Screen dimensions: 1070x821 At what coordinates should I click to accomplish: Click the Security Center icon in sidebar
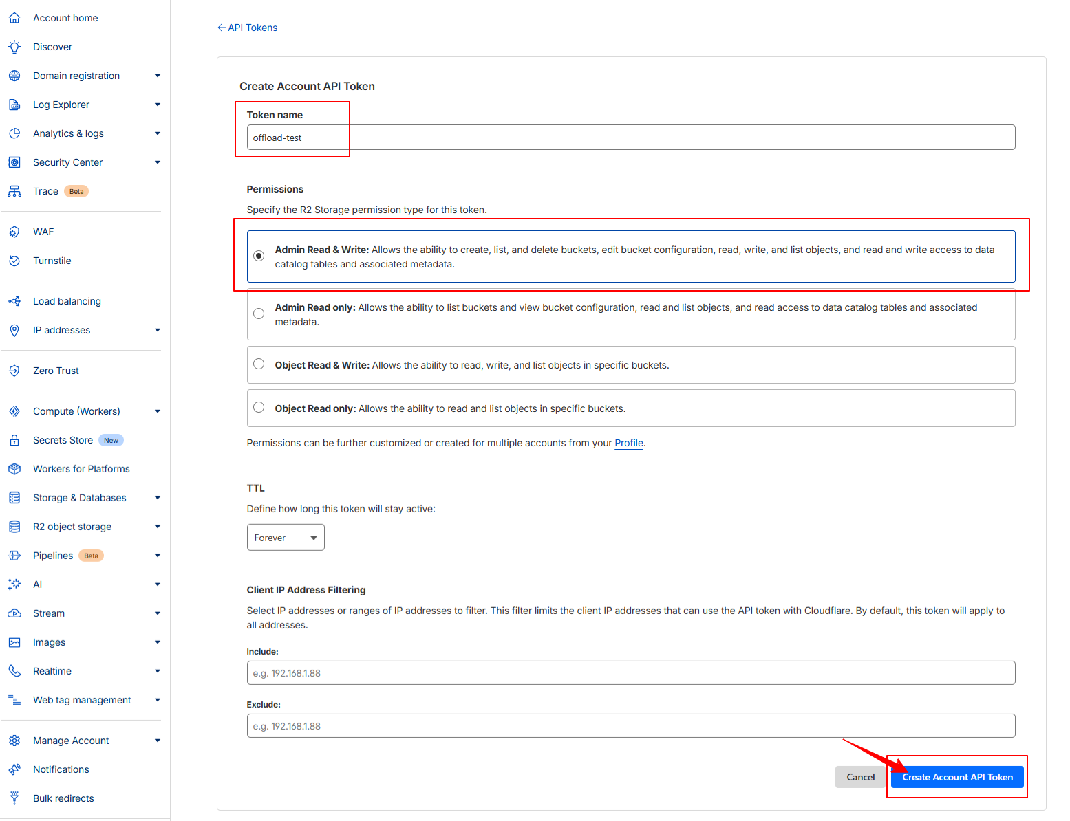[14, 162]
